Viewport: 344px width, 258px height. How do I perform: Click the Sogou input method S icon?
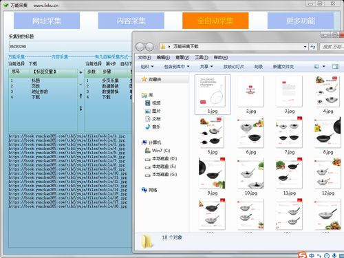pyautogui.click(x=302, y=255)
